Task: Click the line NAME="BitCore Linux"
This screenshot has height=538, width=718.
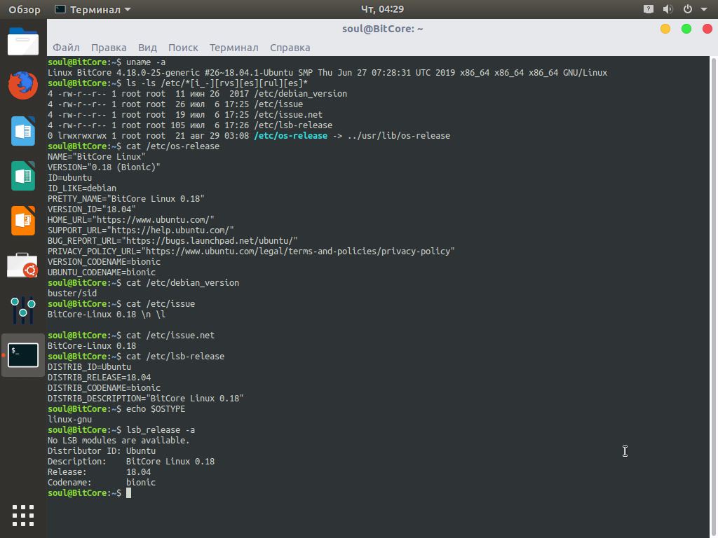Action: click(x=97, y=157)
